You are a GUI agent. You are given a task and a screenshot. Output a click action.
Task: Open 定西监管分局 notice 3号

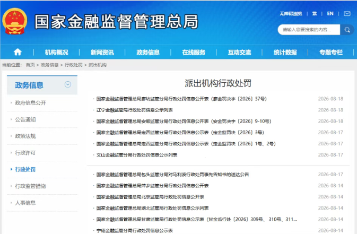point(180,132)
